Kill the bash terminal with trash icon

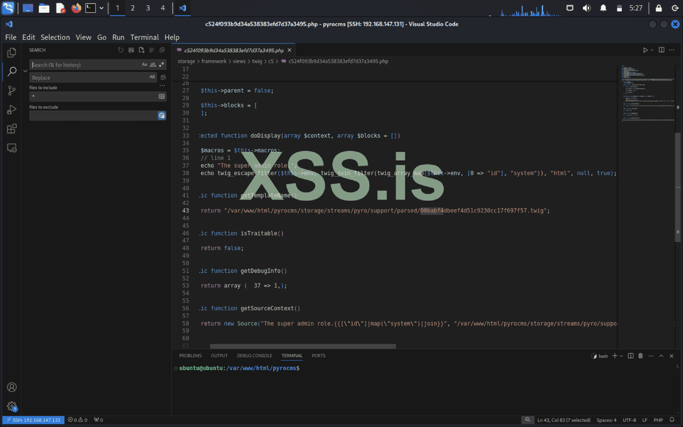tap(640, 356)
